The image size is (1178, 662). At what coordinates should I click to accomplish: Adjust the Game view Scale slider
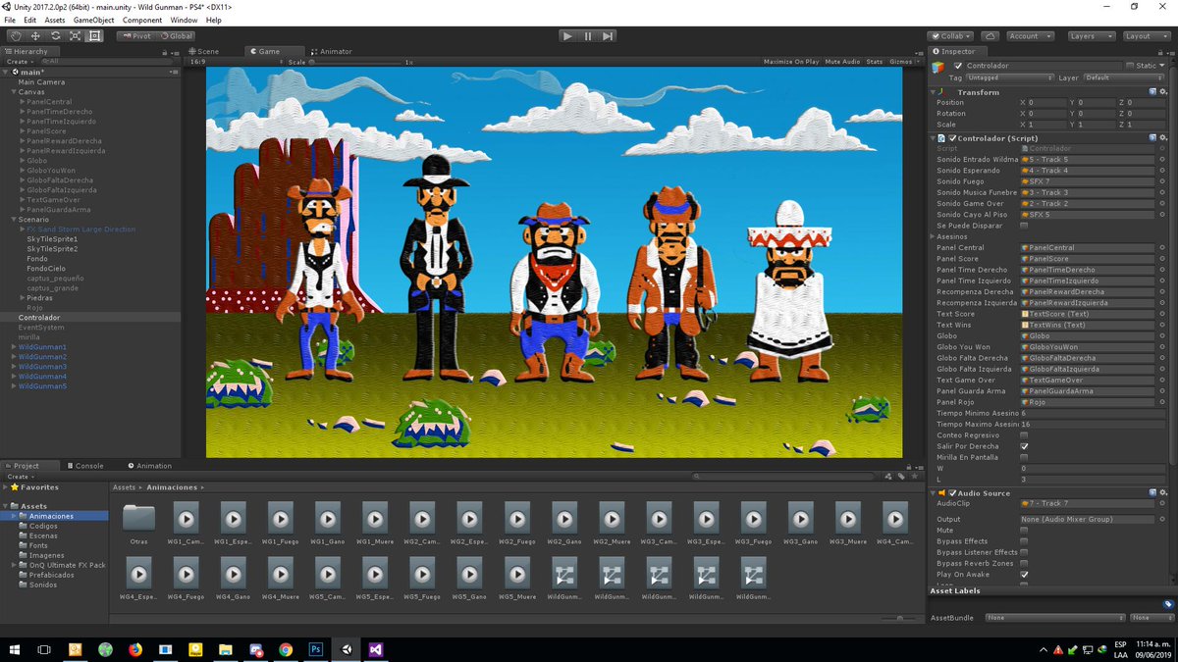356,62
